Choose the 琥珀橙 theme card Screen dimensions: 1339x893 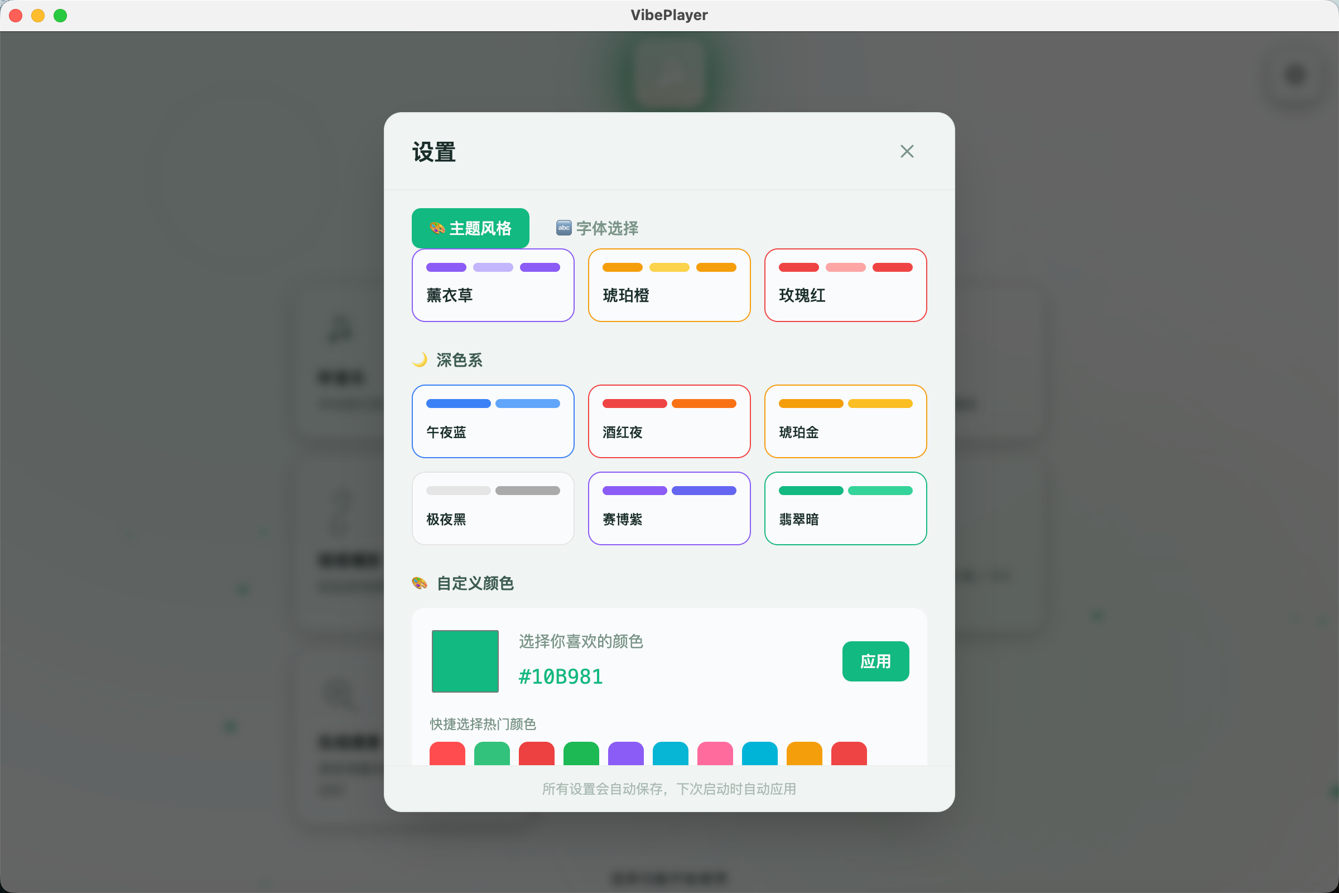click(x=669, y=285)
